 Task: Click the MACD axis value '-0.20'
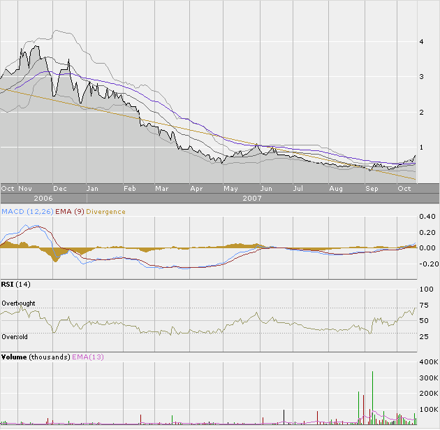tap(429, 264)
